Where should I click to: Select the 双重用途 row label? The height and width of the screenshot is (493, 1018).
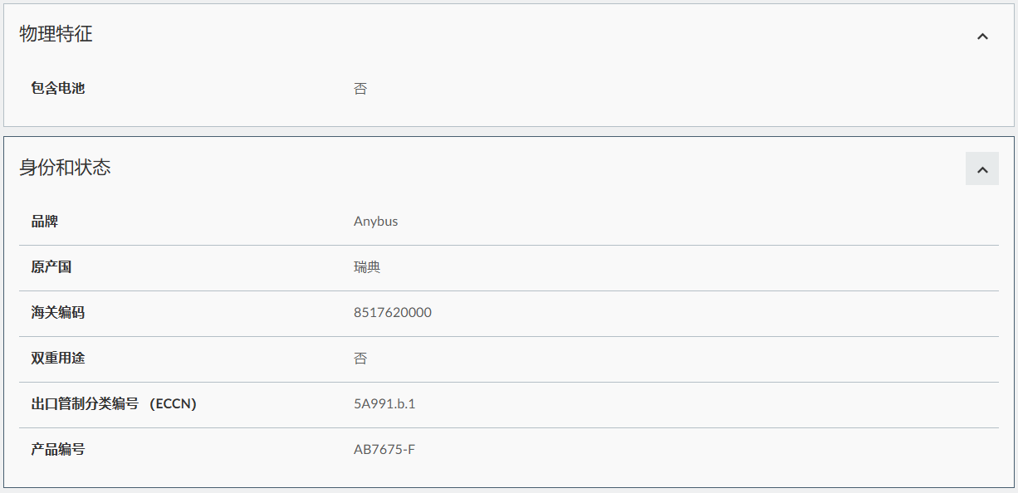(58, 359)
